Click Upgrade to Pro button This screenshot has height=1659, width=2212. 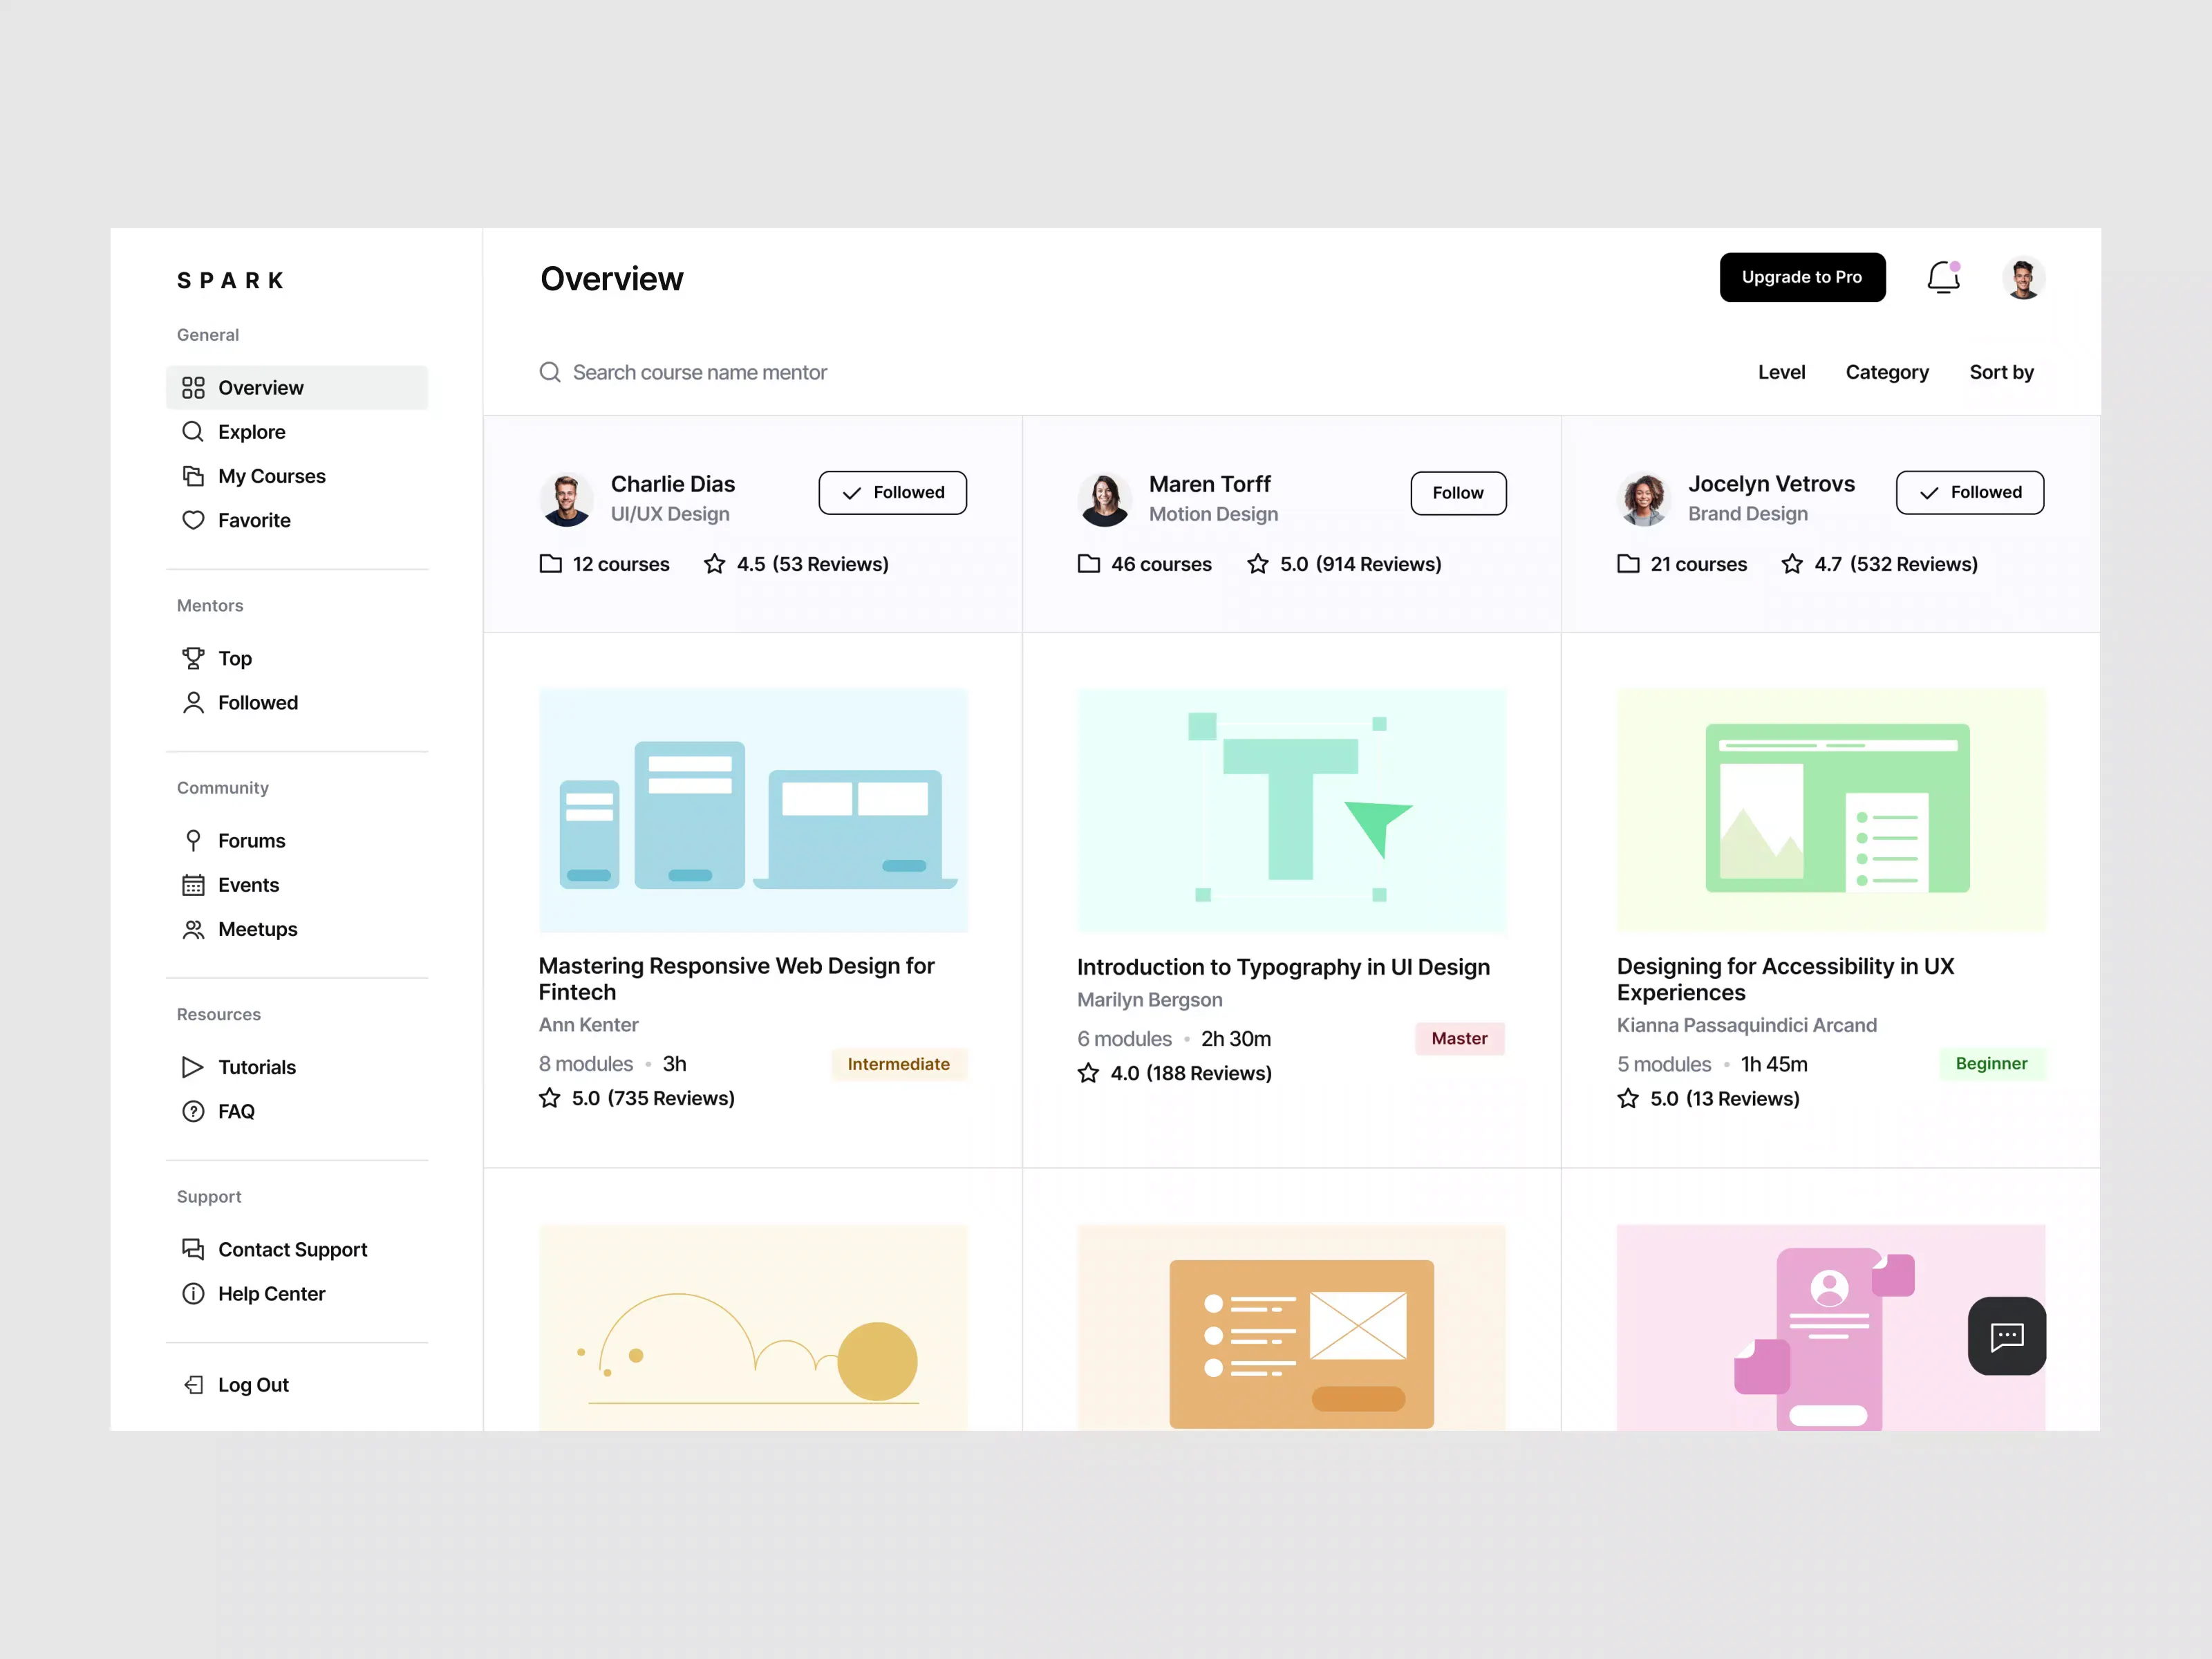click(x=1802, y=277)
